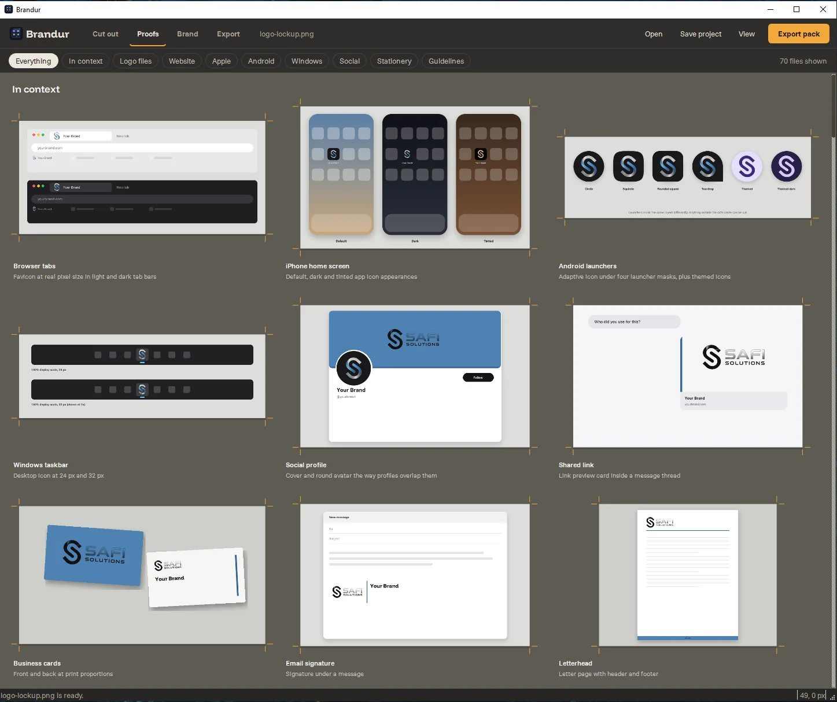Click the blue business card front
The width and height of the screenshot is (837, 702).
[x=94, y=555]
